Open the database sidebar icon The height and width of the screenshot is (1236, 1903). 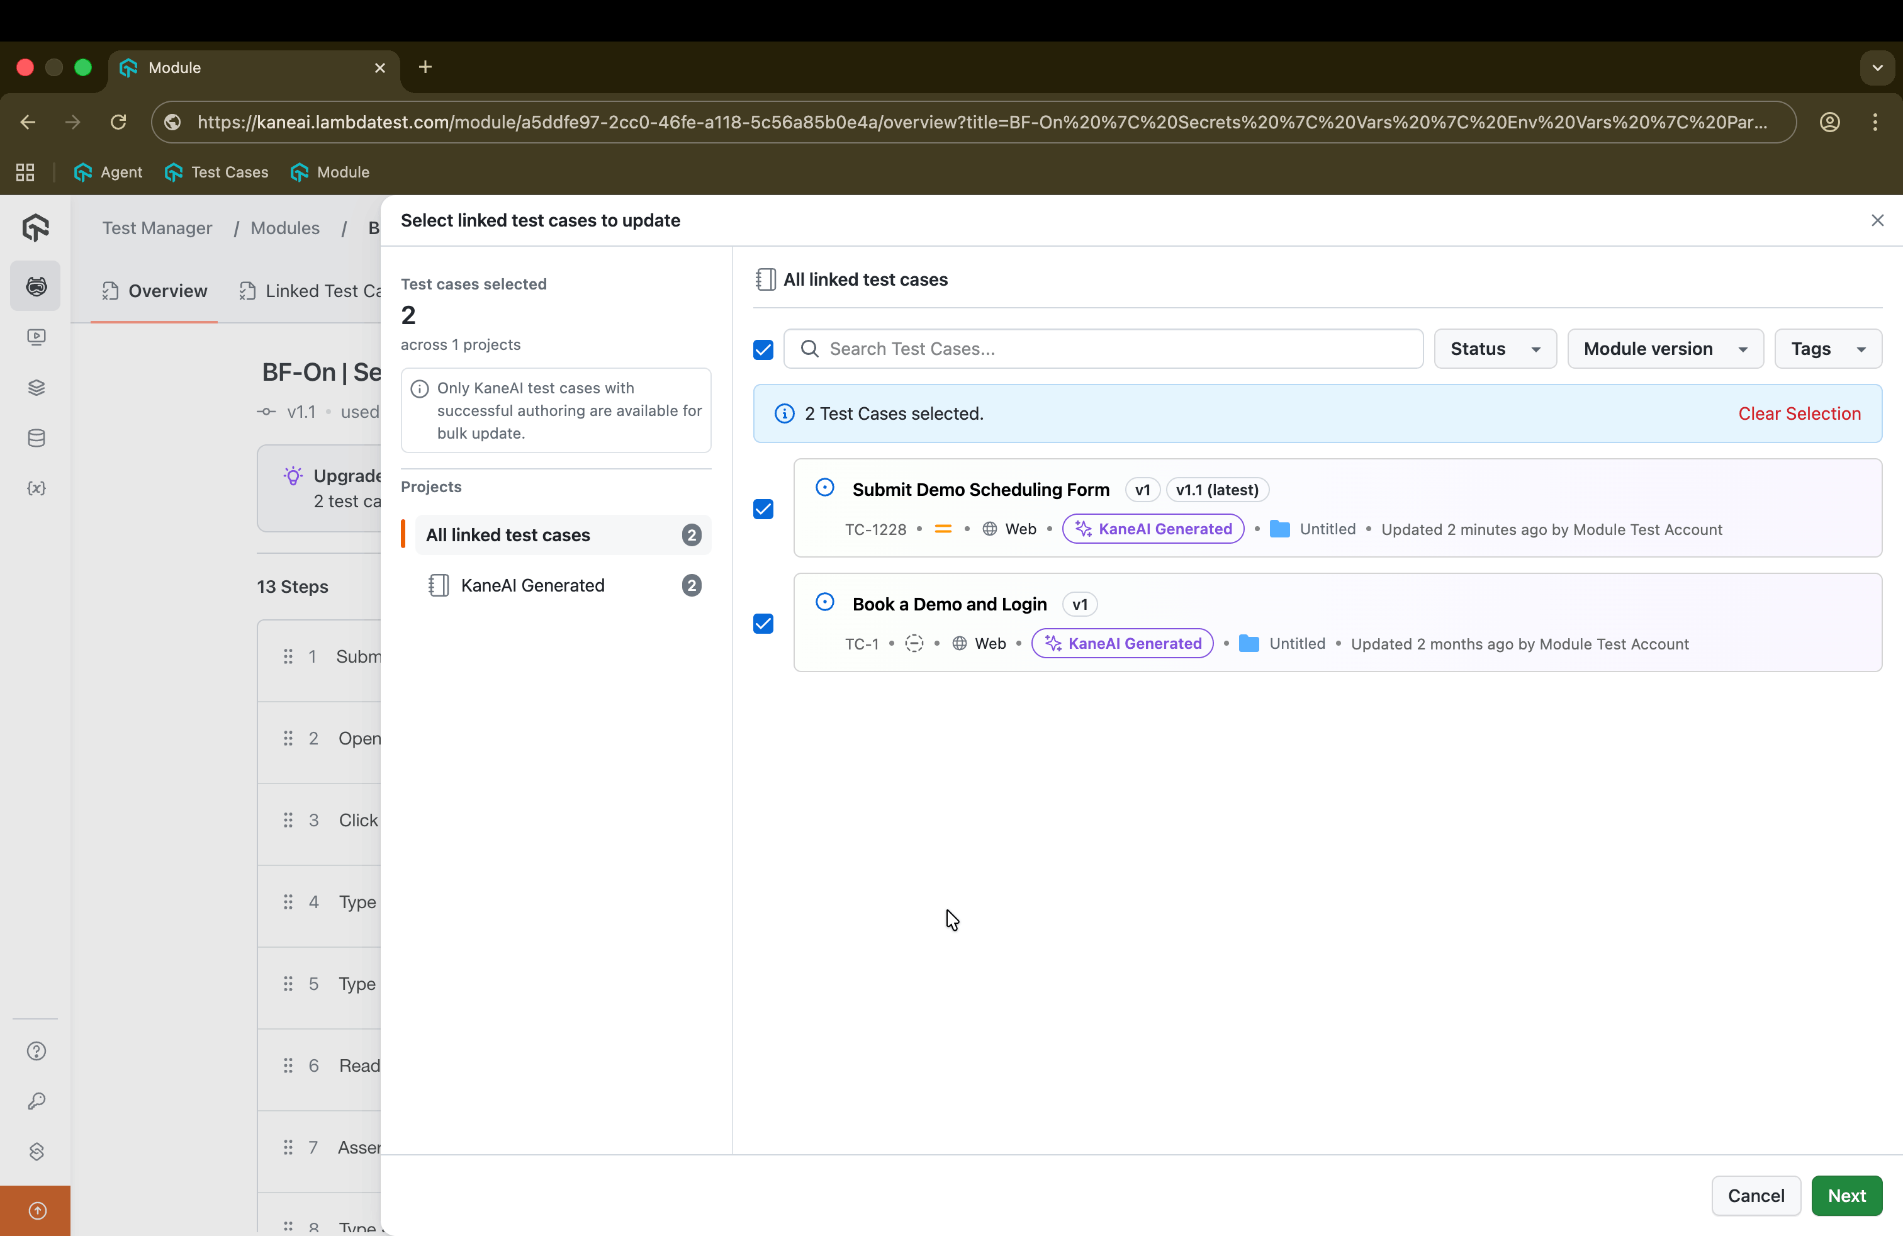(36, 438)
